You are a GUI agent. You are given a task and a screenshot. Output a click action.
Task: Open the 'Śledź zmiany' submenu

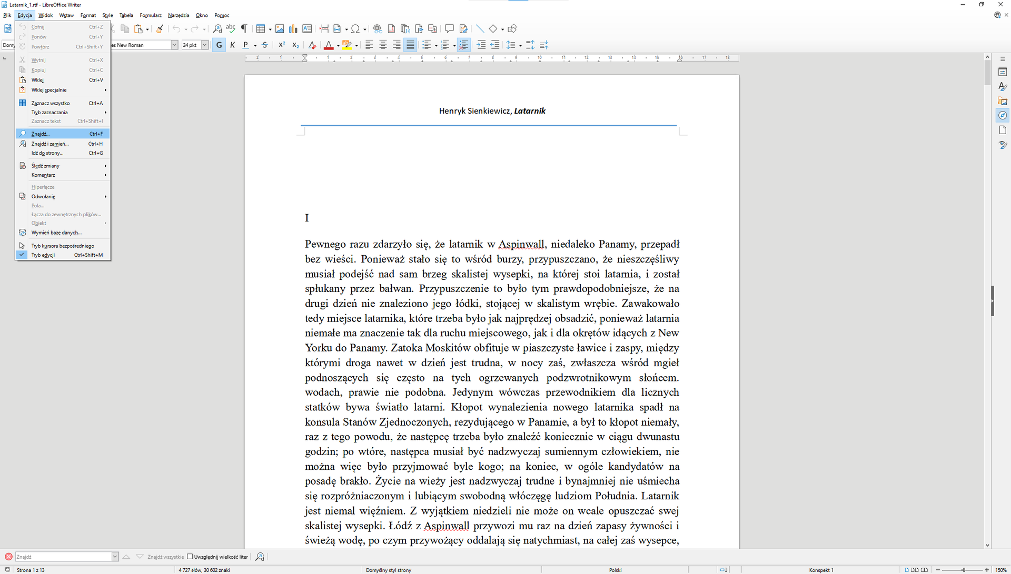point(63,166)
